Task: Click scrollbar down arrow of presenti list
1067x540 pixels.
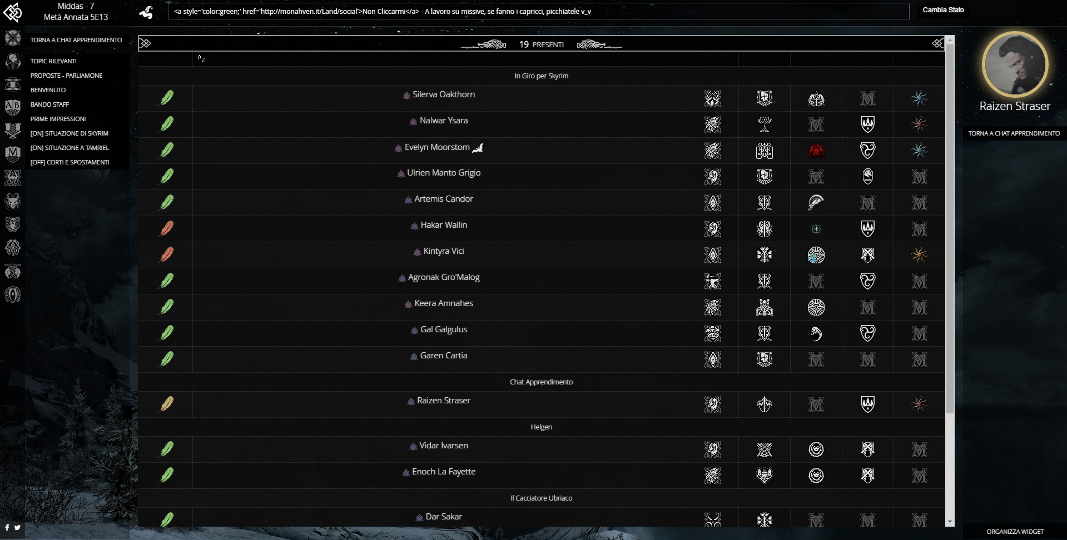Action: tap(950, 522)
